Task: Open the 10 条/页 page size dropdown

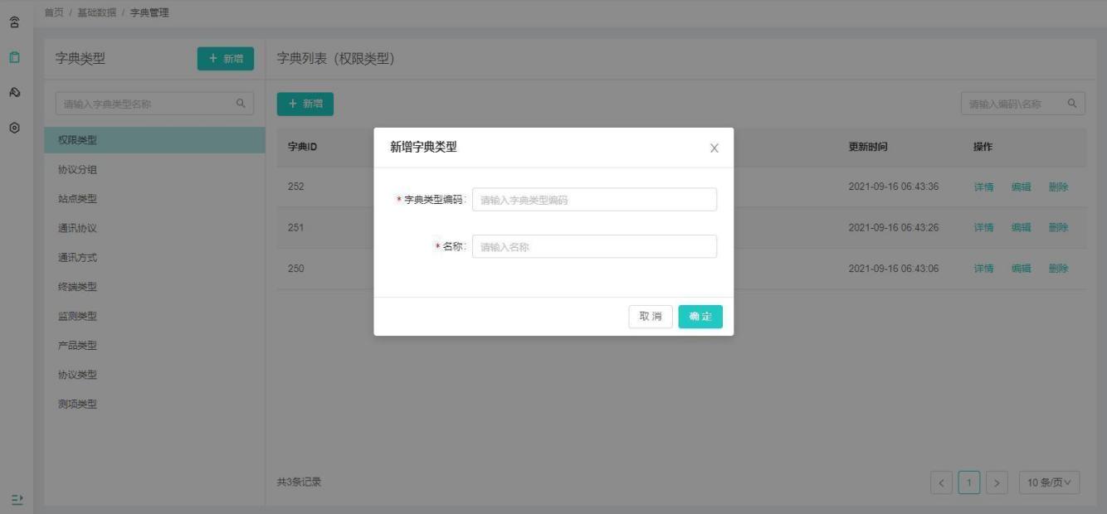Action: click(x=1049, y=482)
